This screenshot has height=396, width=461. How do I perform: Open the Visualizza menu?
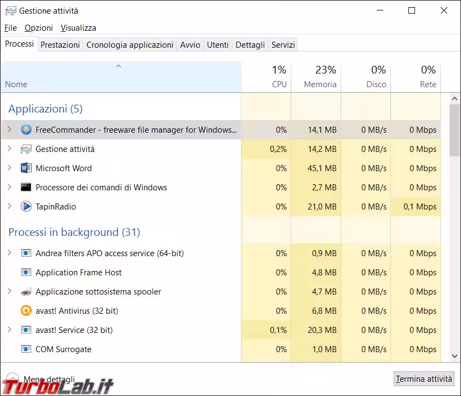click(78, 28)
